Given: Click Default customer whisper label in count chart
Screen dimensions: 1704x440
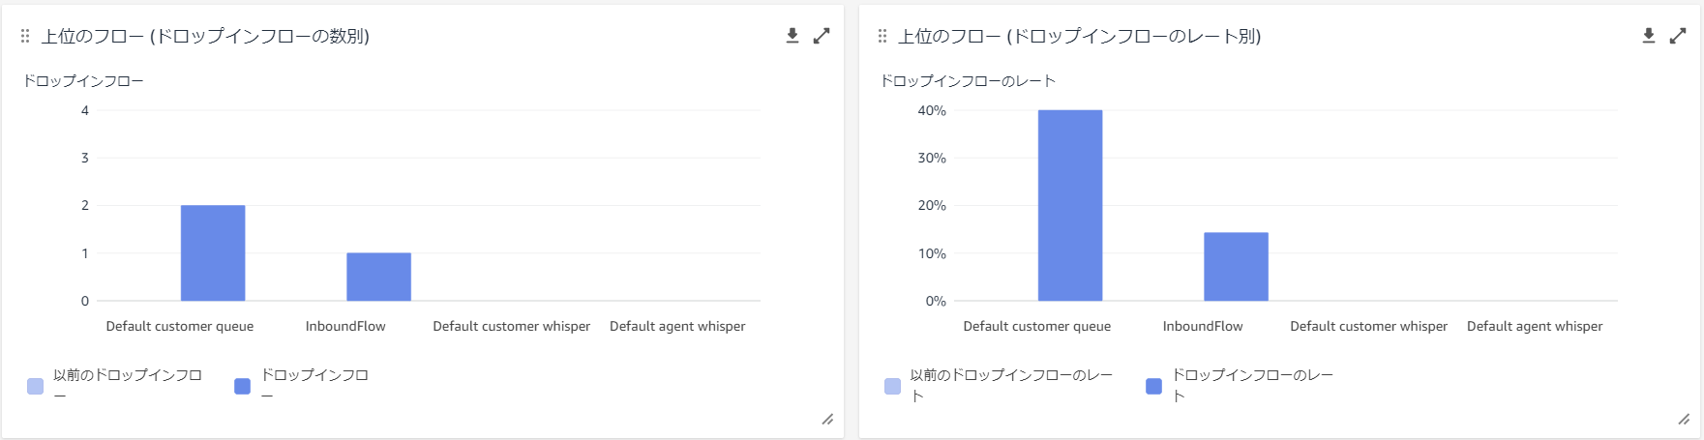Looking at the screenshot, I should coord(511,326).
